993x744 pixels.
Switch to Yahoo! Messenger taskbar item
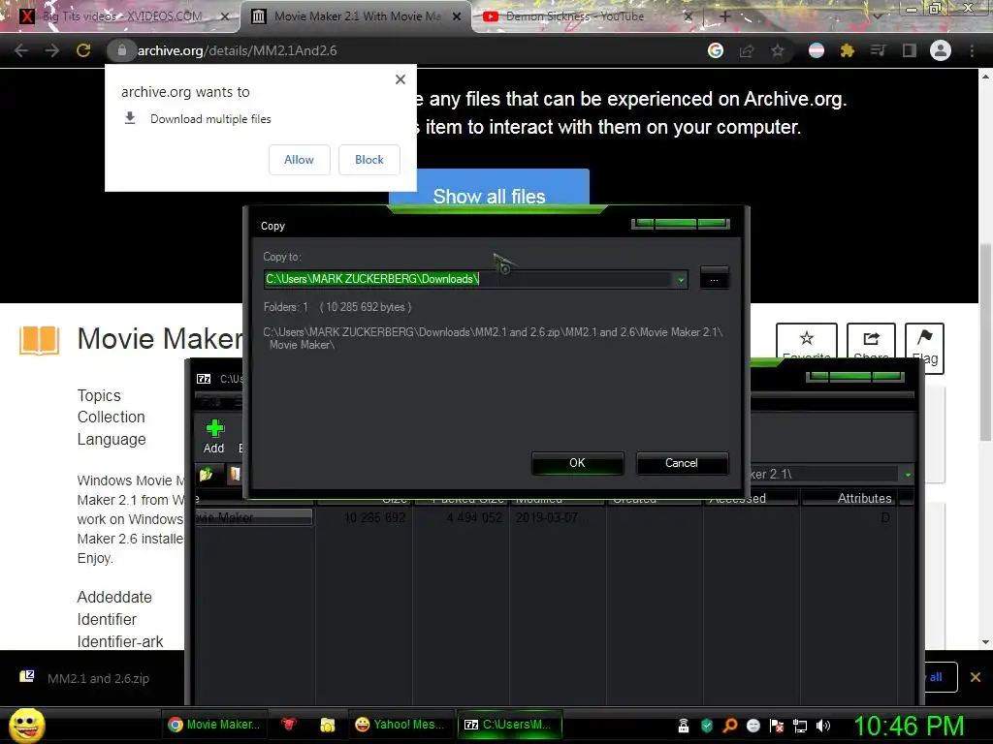click(400, 725)
